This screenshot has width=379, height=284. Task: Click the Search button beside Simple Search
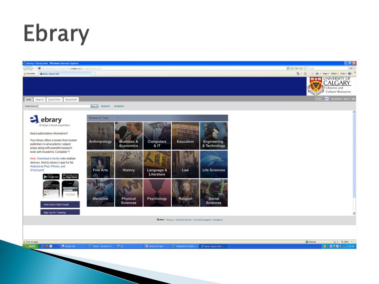[x=94, y=106]
